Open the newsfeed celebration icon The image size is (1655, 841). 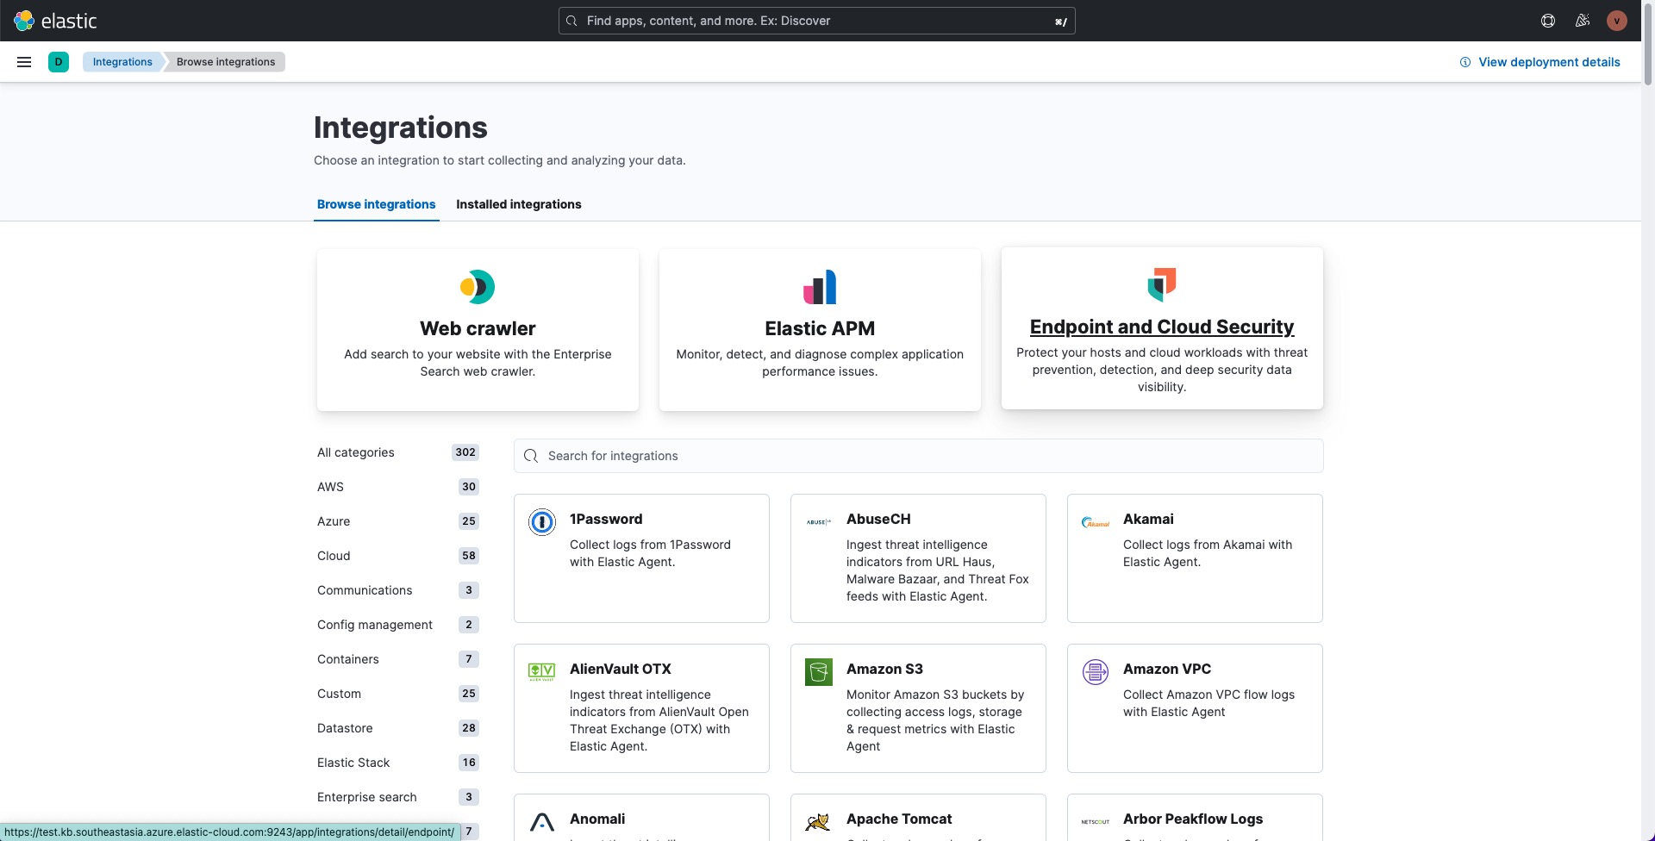click(x=1583, y=21)
